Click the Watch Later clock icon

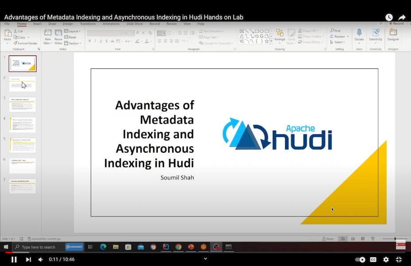pyautogui.click(x=389, y=17)
